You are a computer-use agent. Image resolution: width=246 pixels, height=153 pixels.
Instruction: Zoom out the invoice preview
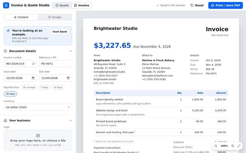(216, 146)
